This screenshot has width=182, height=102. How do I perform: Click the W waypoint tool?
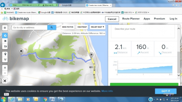point(5,60)
